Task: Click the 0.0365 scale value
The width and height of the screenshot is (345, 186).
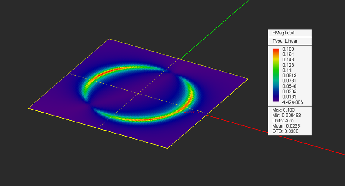Action: (x=289, y=91)
